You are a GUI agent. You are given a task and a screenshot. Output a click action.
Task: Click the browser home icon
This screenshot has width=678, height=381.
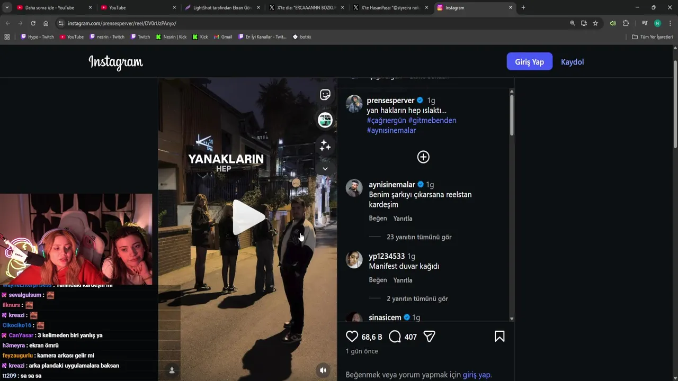pos(46,23)
